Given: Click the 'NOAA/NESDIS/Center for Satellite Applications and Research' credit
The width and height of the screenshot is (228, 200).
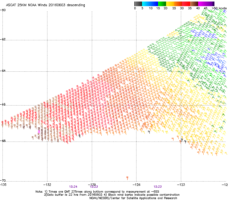Looking at the screenshot, I should [x=133, y=198].
